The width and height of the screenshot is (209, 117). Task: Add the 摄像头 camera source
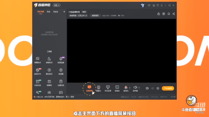point(99,88)
